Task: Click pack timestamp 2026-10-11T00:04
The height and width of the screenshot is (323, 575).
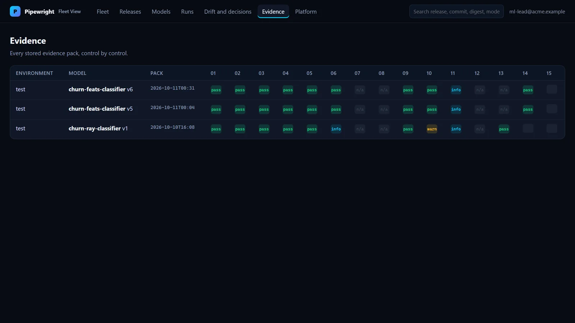Action: tap(172, 107)
